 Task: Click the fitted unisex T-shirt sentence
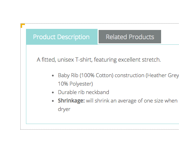[99, 60]
